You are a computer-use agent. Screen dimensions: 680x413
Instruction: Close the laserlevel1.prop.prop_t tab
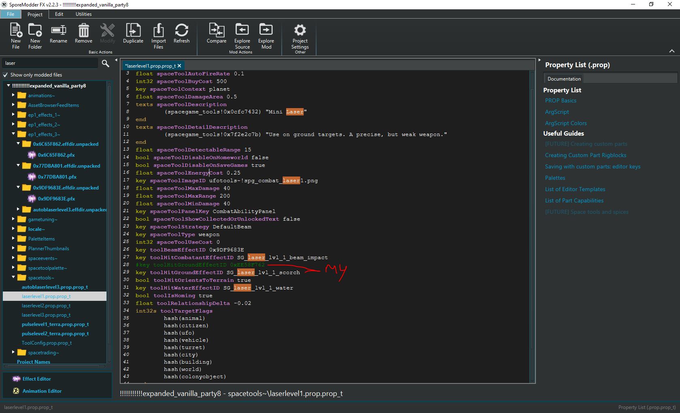click(179, 66)
